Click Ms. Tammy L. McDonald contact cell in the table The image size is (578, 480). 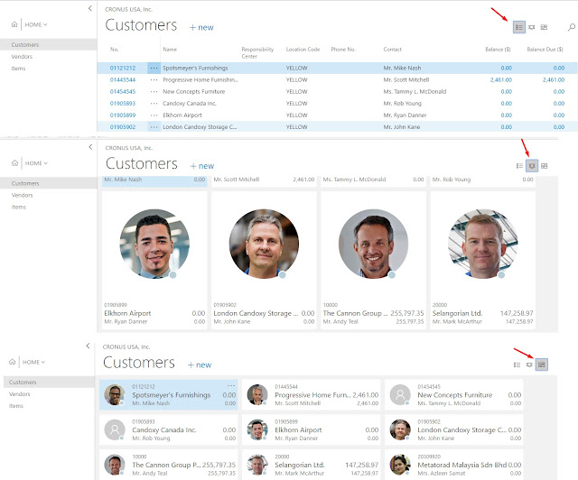coord(415,92)
